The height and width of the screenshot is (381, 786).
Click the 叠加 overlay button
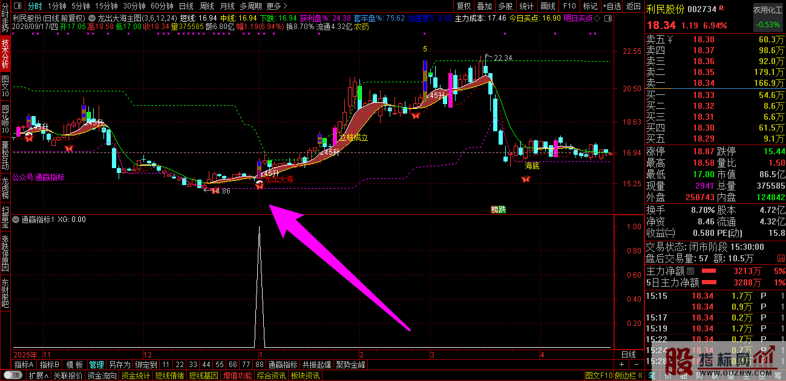[484, 6]
